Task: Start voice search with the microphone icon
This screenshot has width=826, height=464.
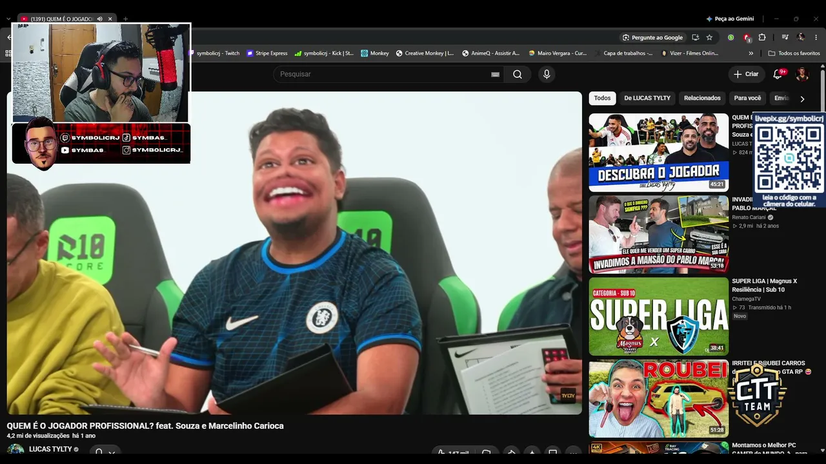Action: [547, 74]
